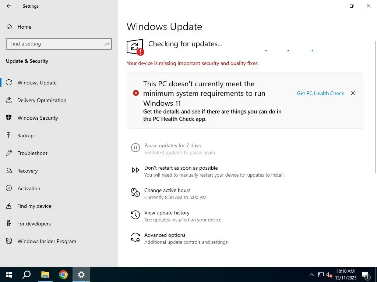Open the Windows Start menu
The width and height of the screenshot is (377, 282).
9,275
